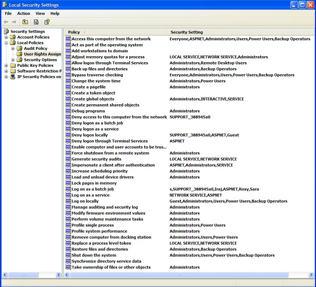Expand the Security Options tree node
Screen dimensions: 316x287
tap(13, 60)
